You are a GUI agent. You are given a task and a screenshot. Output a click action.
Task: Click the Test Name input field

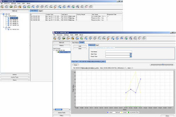click(119, 52)
